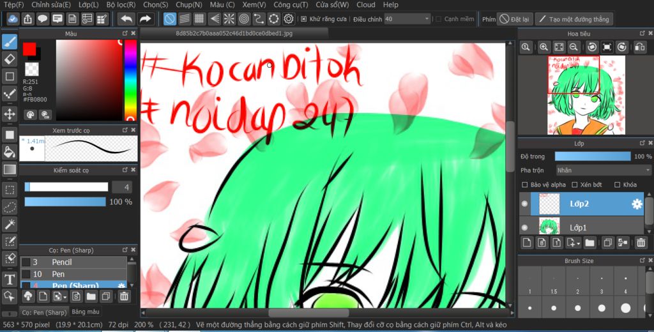654x332 pixels.
Task: Select the Gradient tool
Action: pyautogui.click(x=10, y=169)
